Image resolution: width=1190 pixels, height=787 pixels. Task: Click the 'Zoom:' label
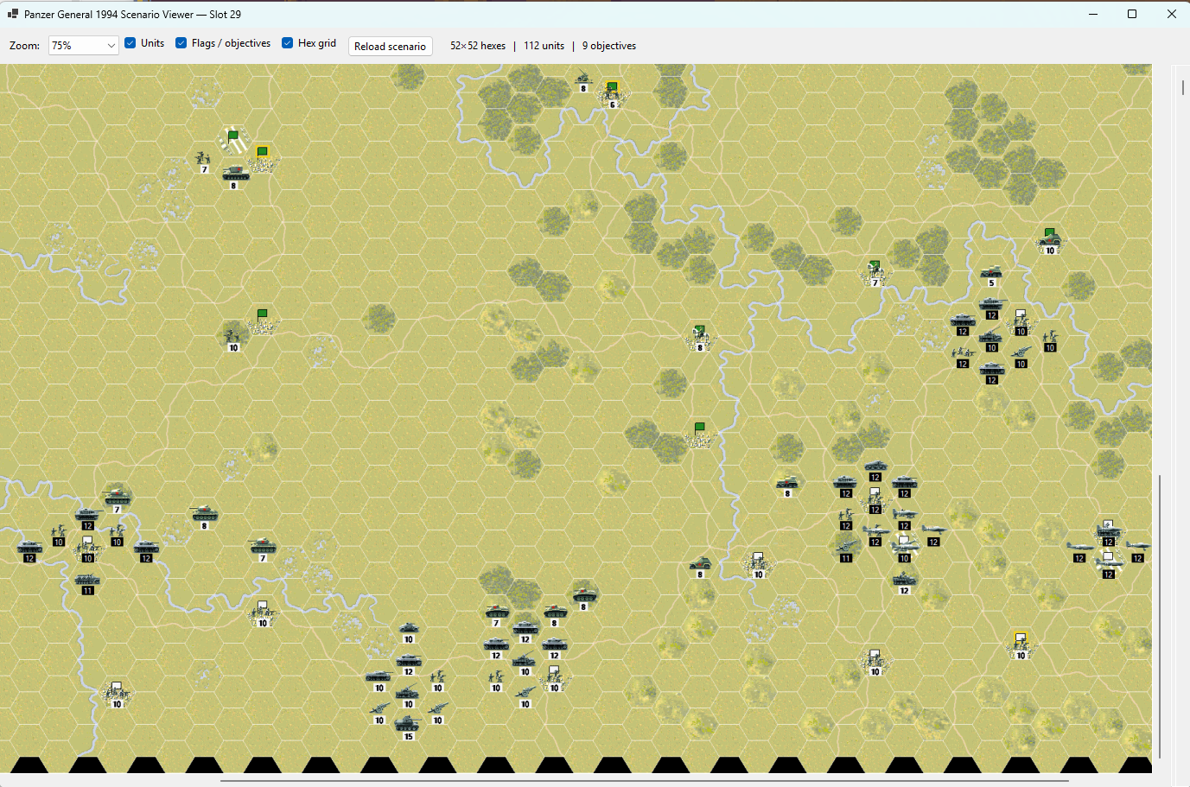pyautogui.click(x=24, y=46)
